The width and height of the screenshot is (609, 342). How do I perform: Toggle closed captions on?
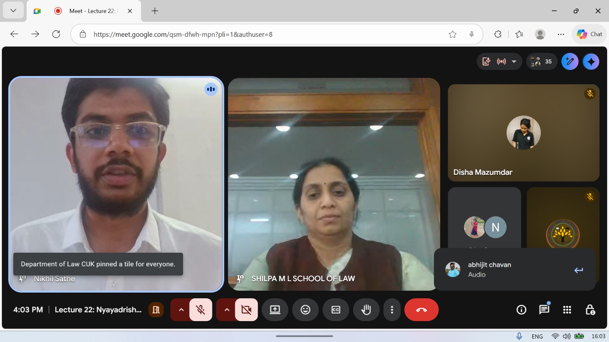[x=336, y=310]
